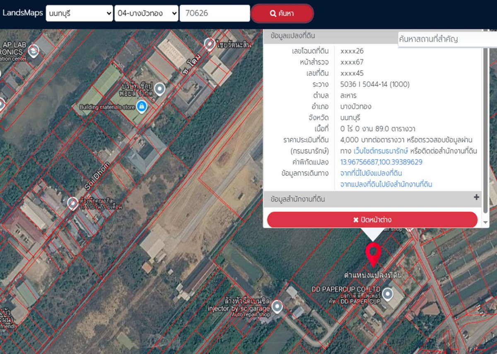Image resolution: width=497 pixels, height=354 pixels.
Task: Click the ข้อมูลสำนักงานที่ดิน section header
Action: tap(373, 199)
